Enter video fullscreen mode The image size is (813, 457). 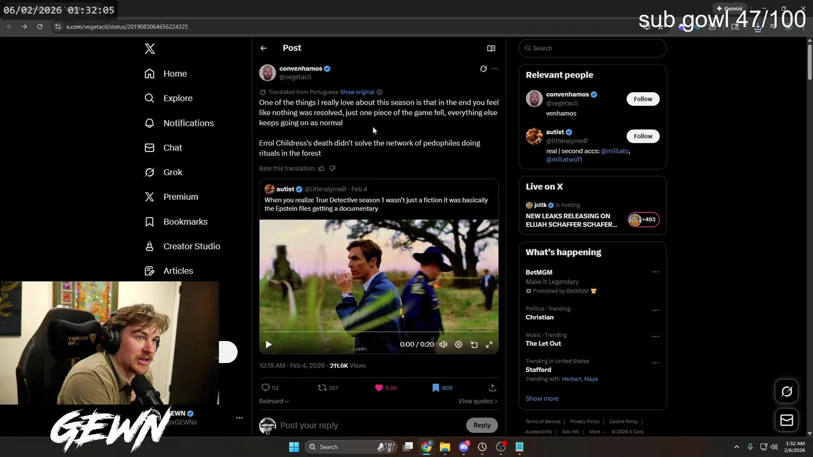tap(489, 345)
